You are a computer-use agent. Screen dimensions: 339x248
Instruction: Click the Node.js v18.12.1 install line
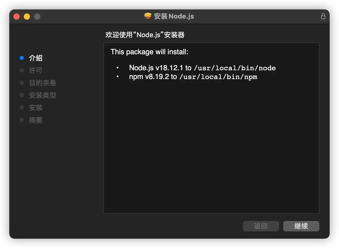coord(202,68)
